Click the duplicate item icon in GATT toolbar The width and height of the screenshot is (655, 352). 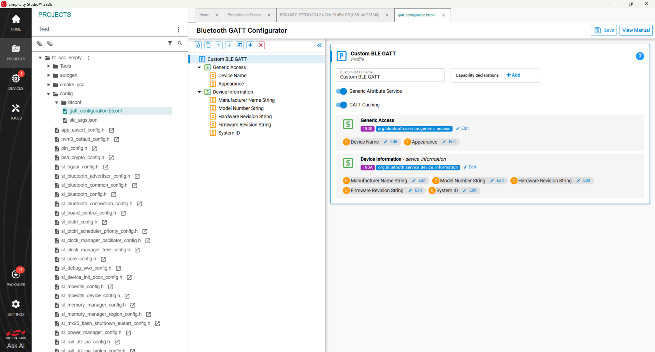click(208, 45)
